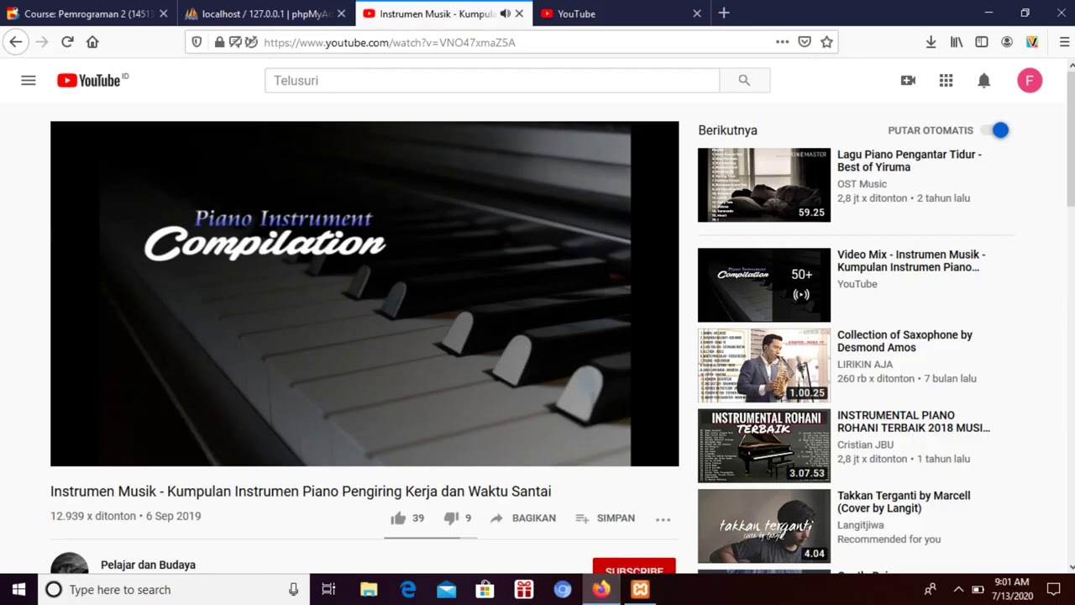Open Mail app from taskbar
Image resolution: width=1075 pixels, height=605 pixels.
447,589
